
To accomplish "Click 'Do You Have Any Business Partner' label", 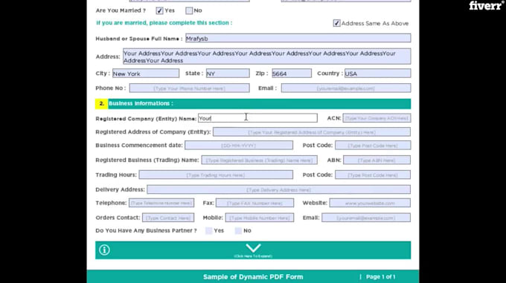I will tap(146, 230).
